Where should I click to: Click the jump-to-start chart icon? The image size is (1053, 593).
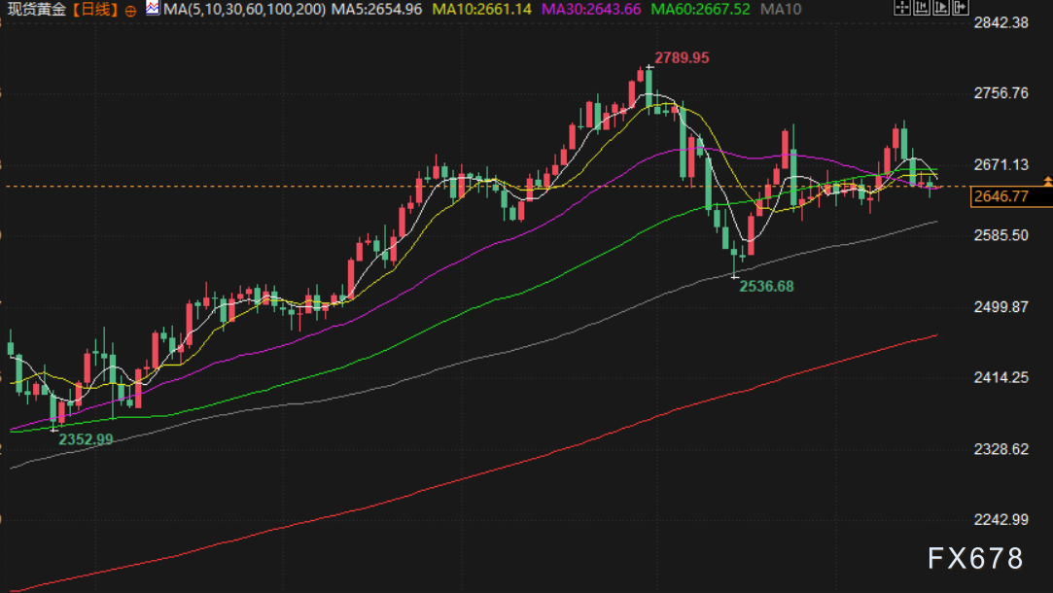[x=922, y=8]
